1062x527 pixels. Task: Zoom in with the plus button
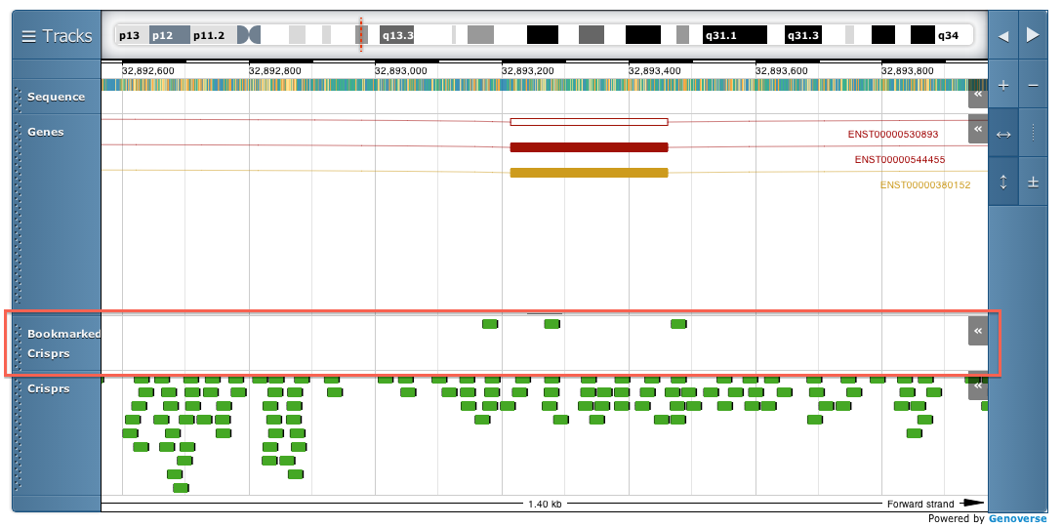pos(1003,85)
